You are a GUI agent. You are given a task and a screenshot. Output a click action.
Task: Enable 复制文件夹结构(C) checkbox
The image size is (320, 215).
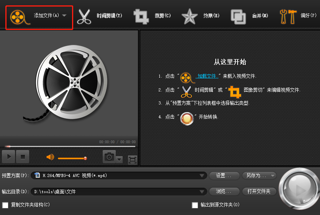(5, 205)
